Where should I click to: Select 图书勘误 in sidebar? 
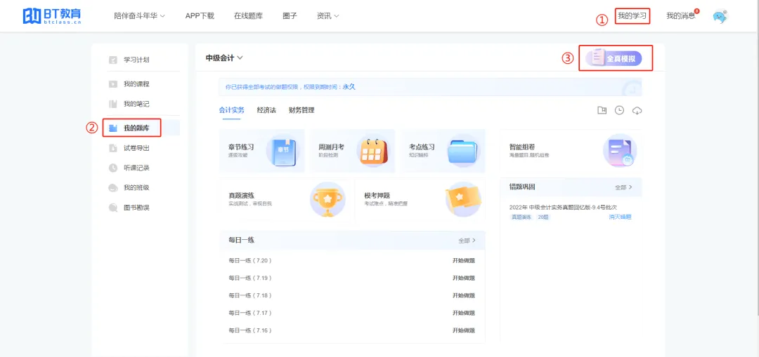point(136,208)
